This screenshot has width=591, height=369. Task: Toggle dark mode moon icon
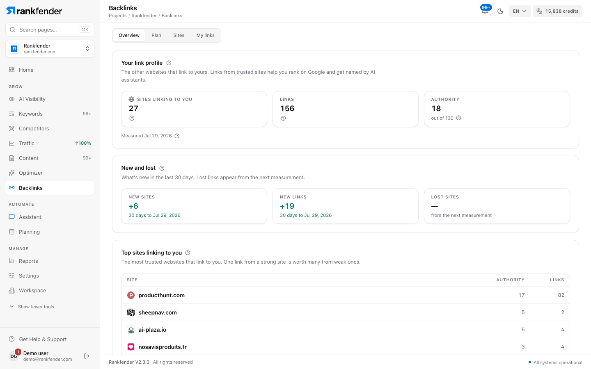[500, 11]
